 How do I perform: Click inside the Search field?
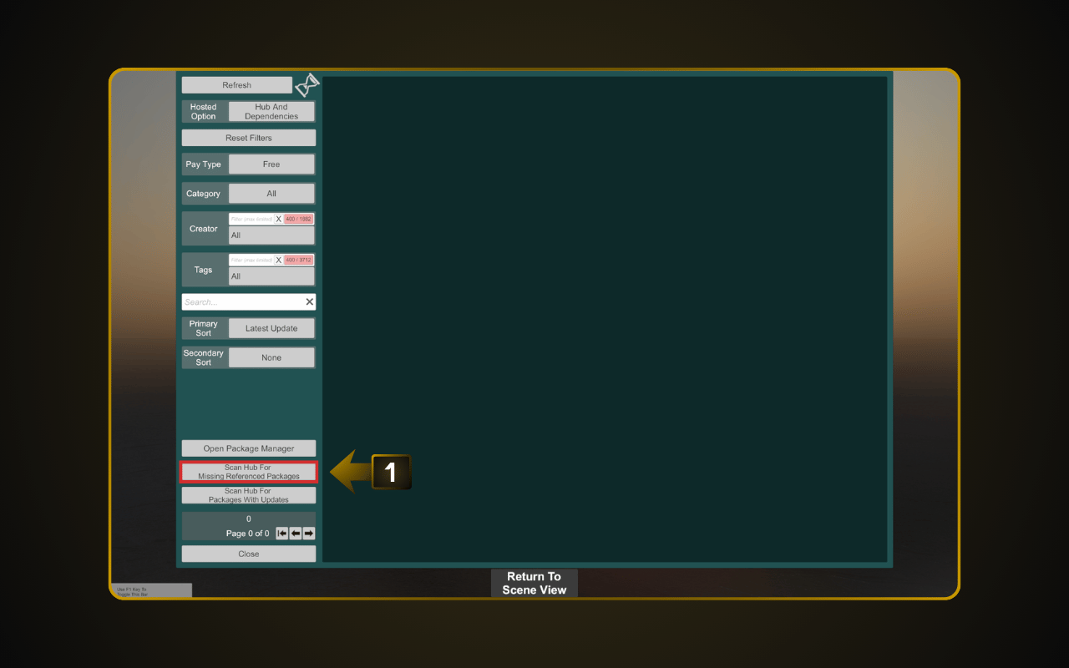241,302
